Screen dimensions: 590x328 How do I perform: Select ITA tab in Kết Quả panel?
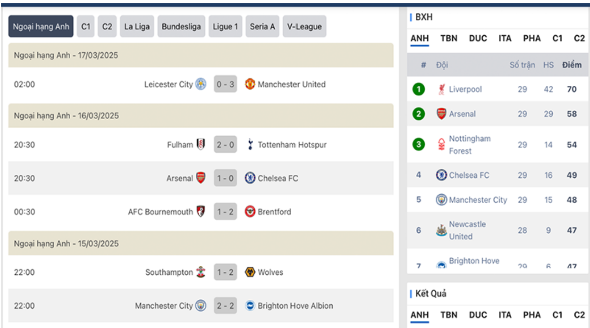click(505, 315)
